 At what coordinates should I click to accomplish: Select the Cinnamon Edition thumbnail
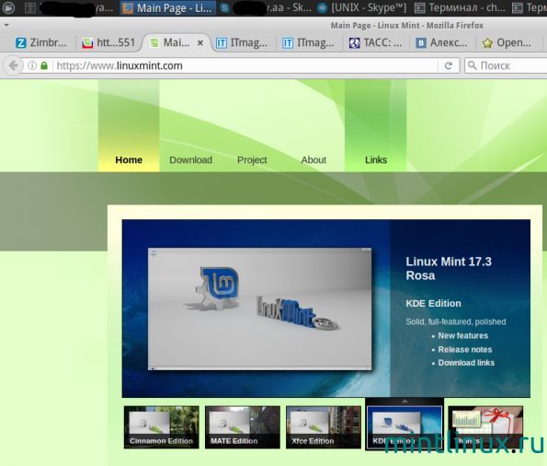pyautogui.click(x=161, y=427)
